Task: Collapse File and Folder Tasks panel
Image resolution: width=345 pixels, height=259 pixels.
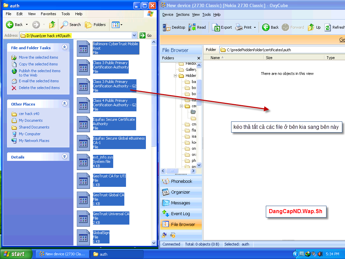Action: click(x=64, y=47)
